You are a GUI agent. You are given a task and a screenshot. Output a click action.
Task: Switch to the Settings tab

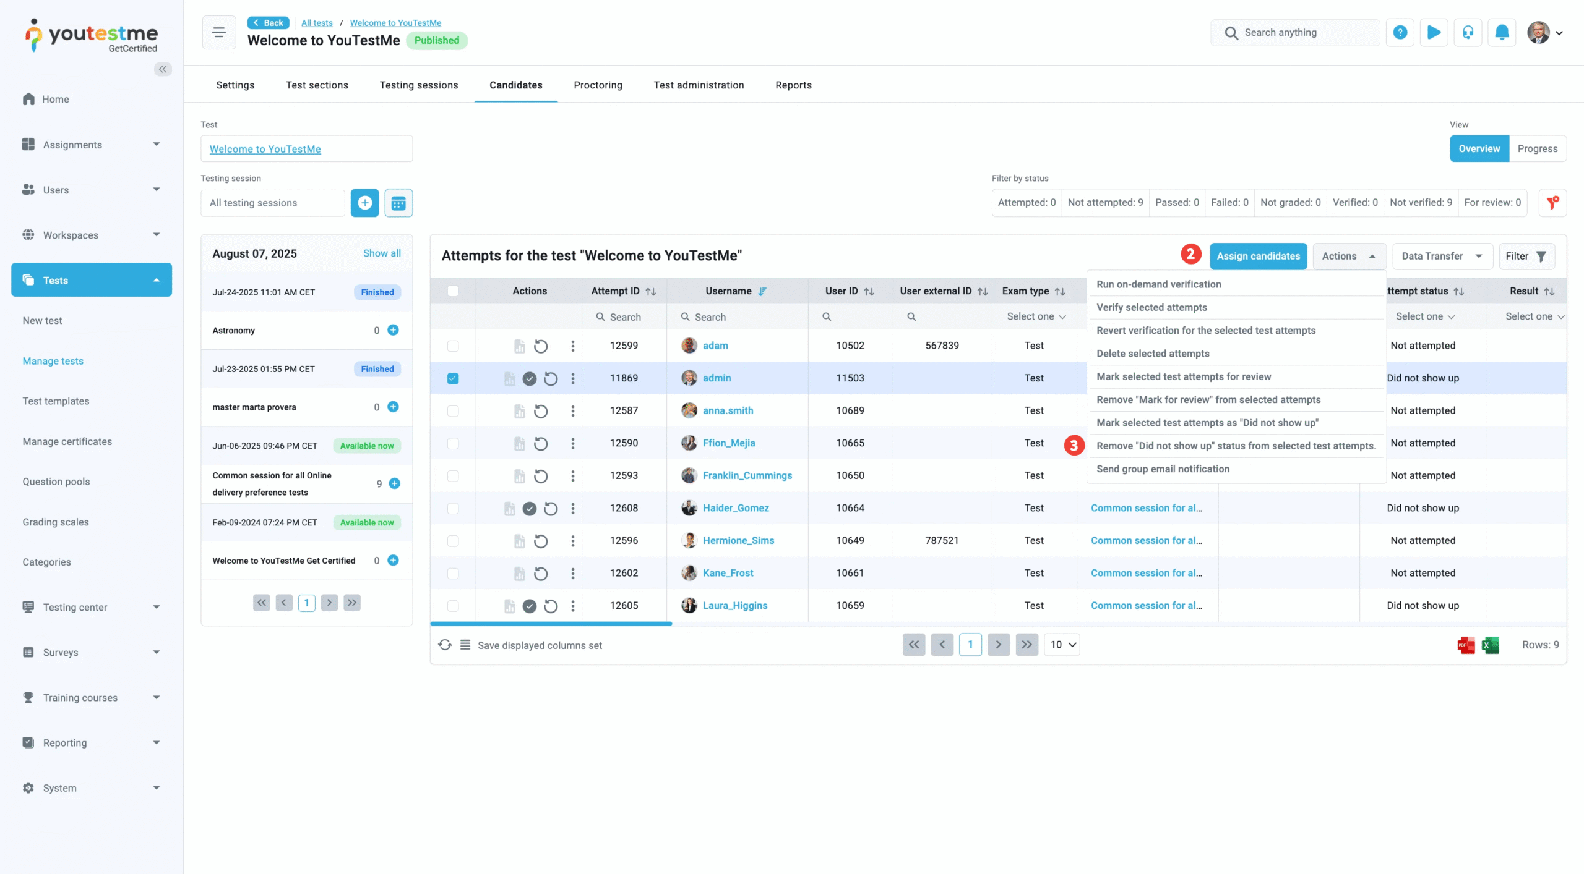click(x=235, y=85)
